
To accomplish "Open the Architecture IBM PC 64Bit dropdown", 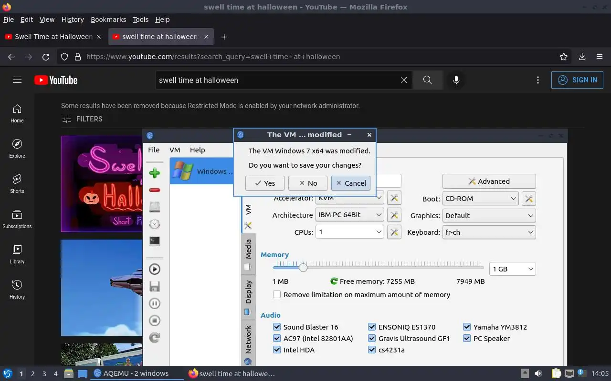I will tap(350, 215).
